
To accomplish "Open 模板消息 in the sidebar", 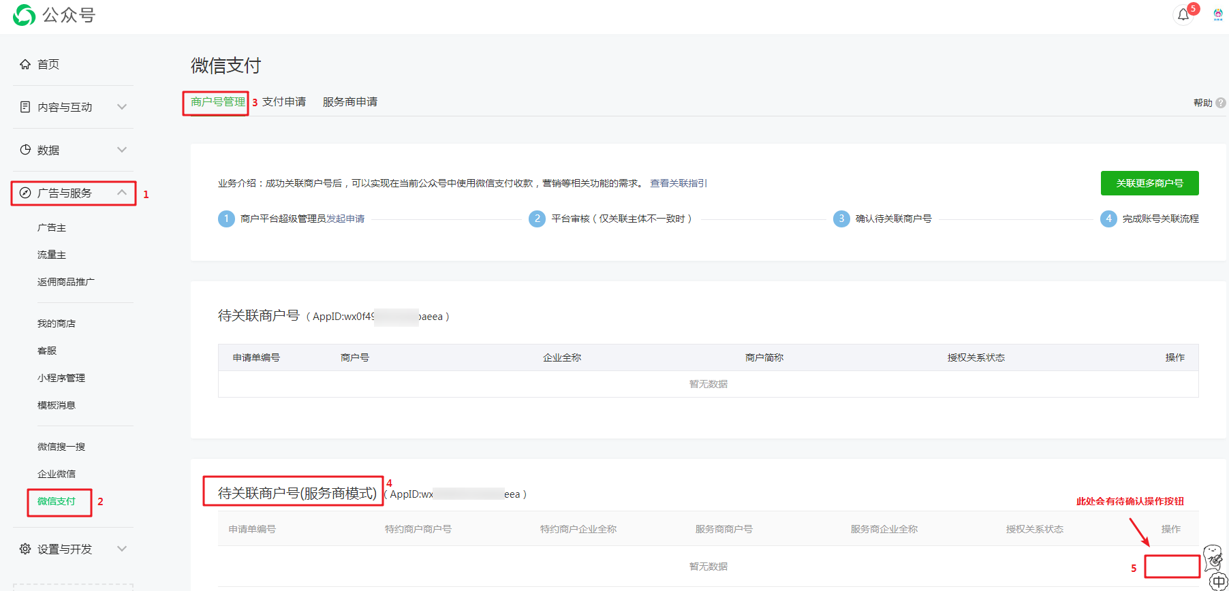I will [x=57, y=405].
